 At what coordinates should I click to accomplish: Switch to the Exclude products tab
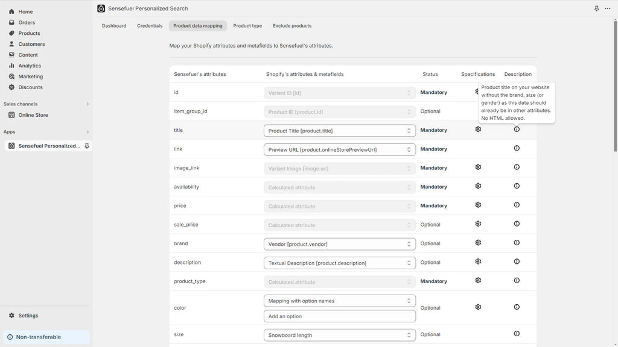point(292,26)
